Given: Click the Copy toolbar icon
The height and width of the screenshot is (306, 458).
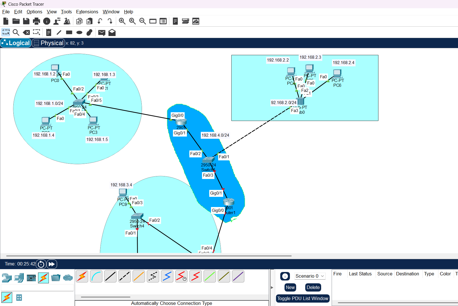Looking at the screenshot, I should coord(80,21).
